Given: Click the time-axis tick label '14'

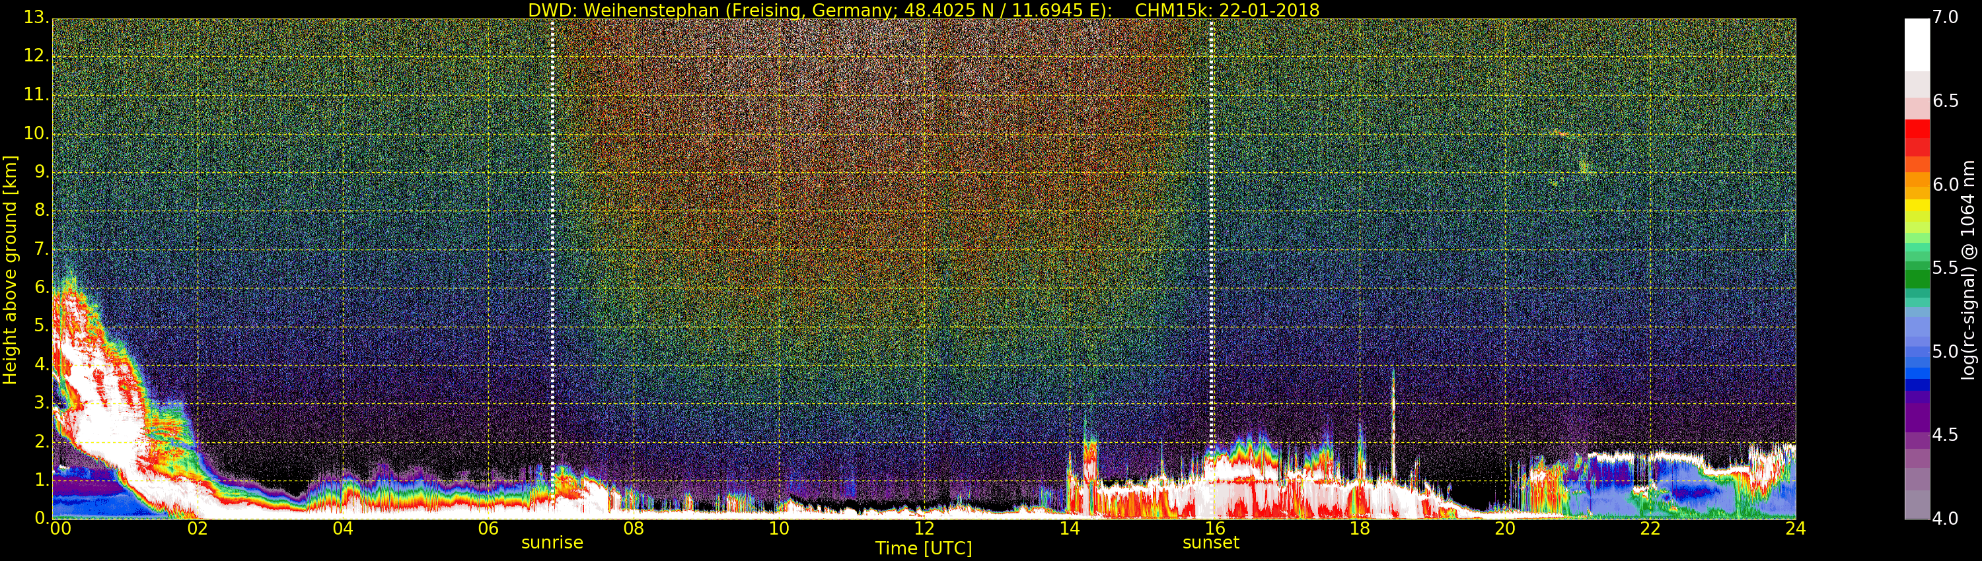Looking at the screenshot, I should point(1070,529).
